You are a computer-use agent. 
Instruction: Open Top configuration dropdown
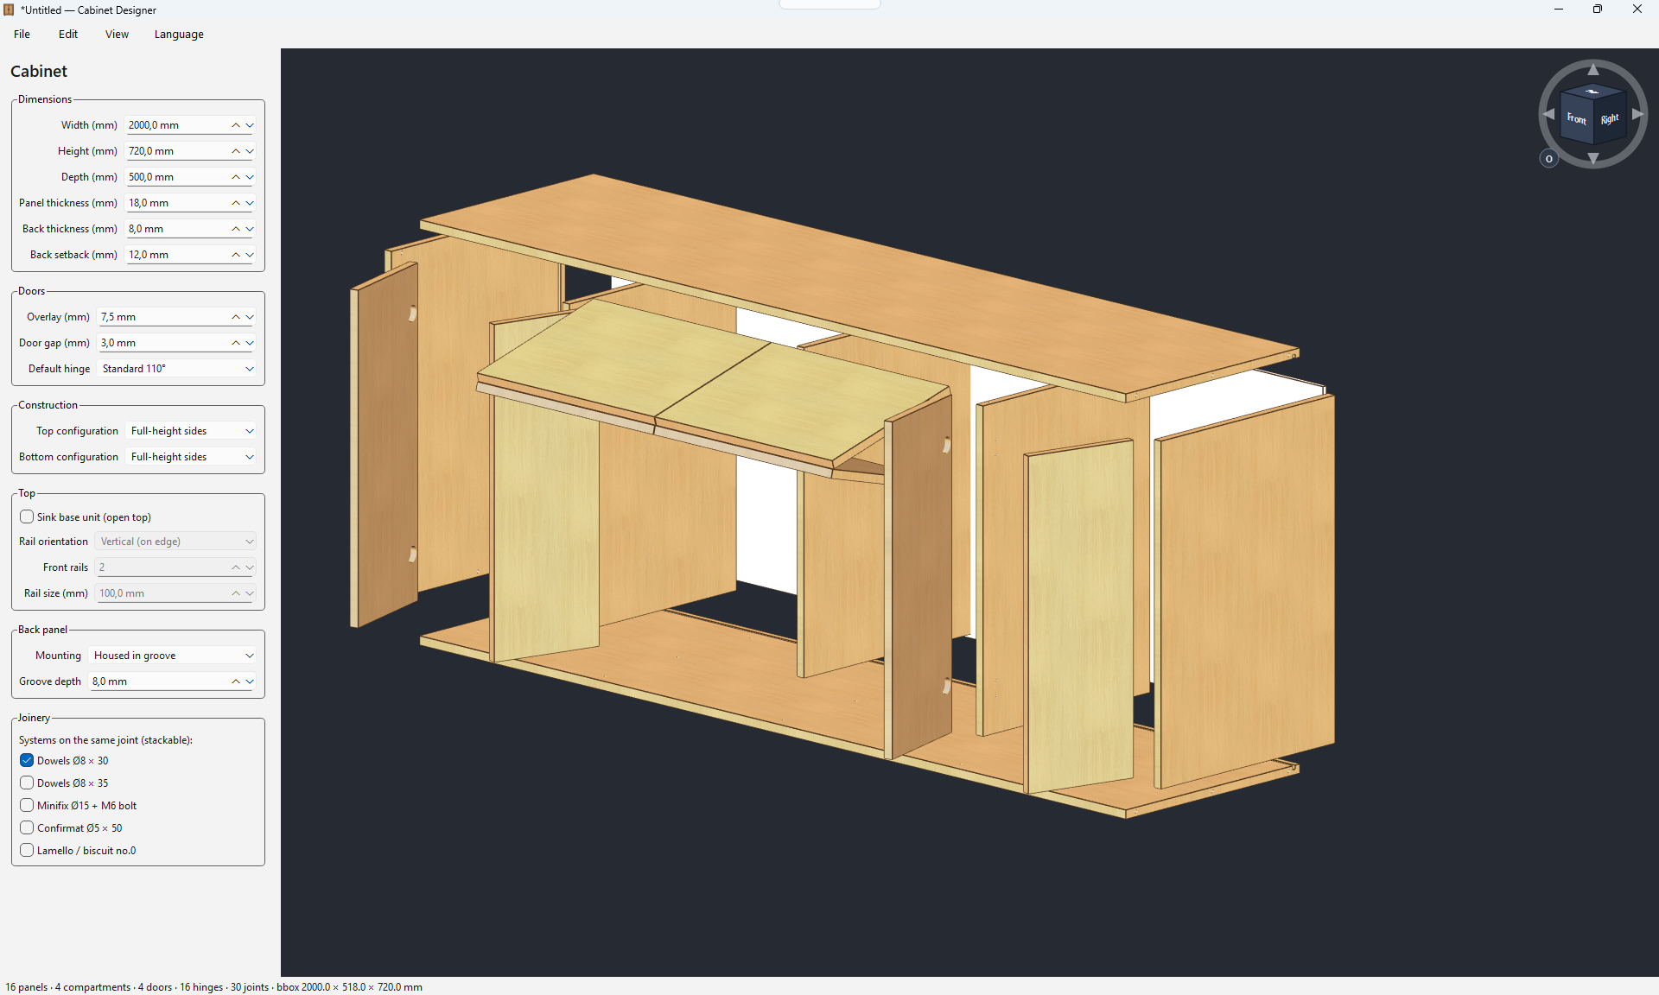pos(192,431)
